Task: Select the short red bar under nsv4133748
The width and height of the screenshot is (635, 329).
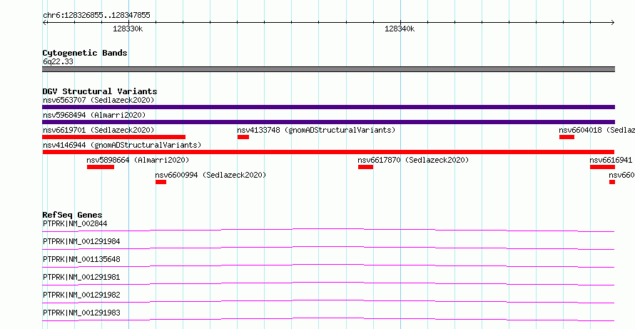Action: point(243,137)
